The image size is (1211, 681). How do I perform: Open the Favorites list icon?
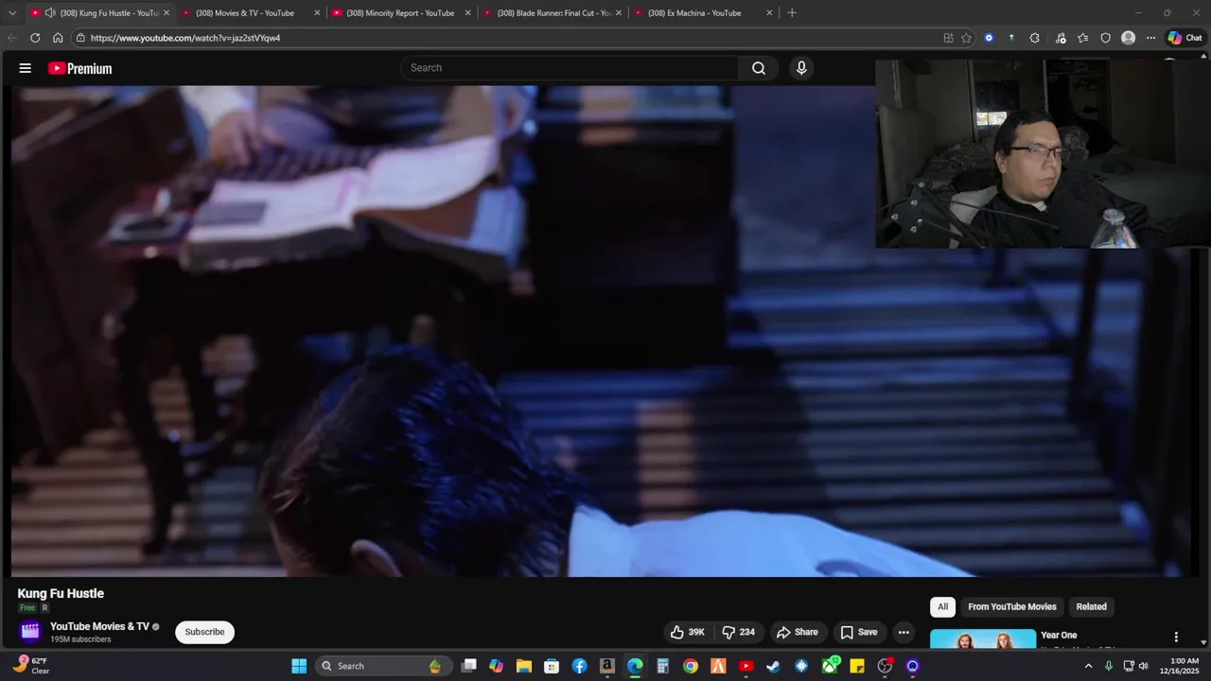1083,38
